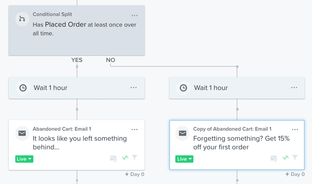Click the clock icon in the left Wait 1 hour
Screen dimensions: 312x184
click(x=23, y=88)
